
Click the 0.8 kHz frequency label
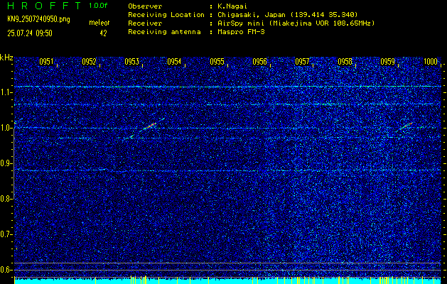(6, 199)
